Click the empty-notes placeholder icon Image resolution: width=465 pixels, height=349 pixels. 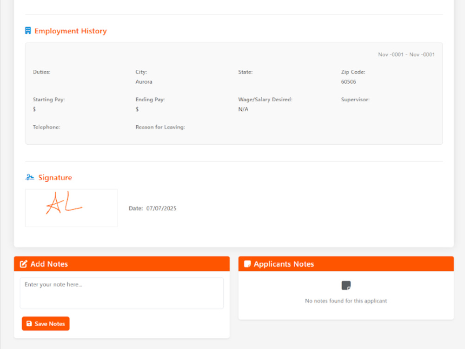[346, 286]
